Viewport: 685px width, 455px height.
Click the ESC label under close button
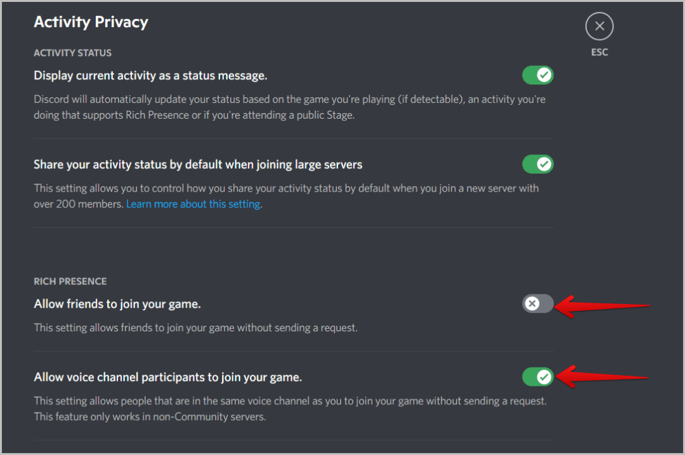(x=599, y=53)
